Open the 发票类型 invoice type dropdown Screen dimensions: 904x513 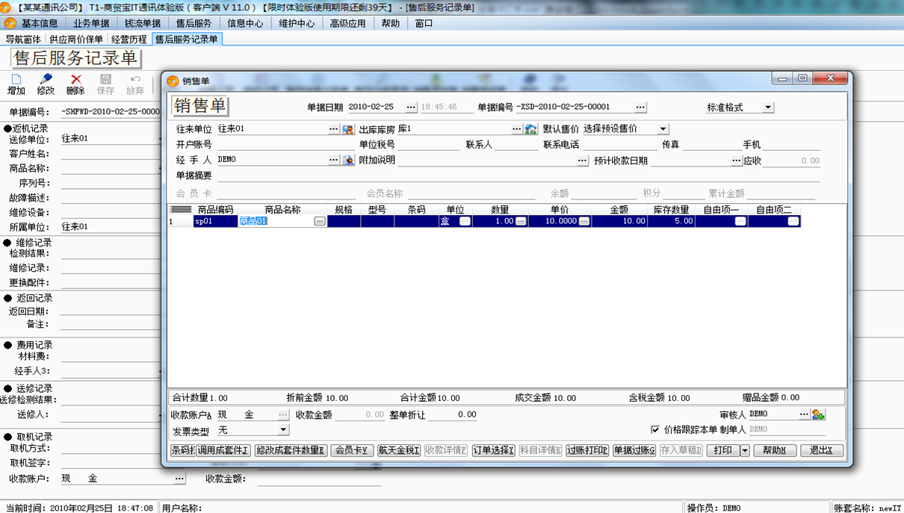[x=283, y=430]
